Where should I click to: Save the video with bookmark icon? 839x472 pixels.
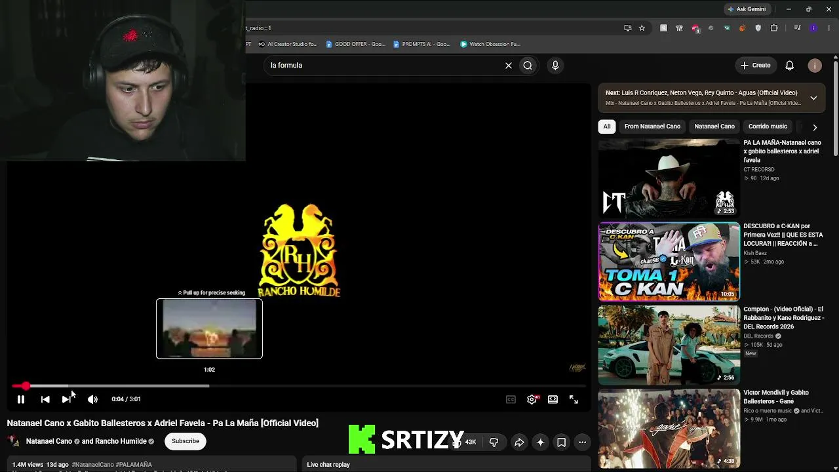(x=561, y=442)
